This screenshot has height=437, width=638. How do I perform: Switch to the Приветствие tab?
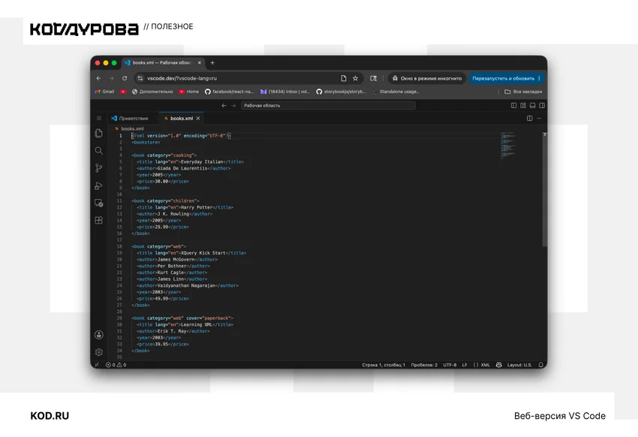pyautogui.click(x=130, y=119)
